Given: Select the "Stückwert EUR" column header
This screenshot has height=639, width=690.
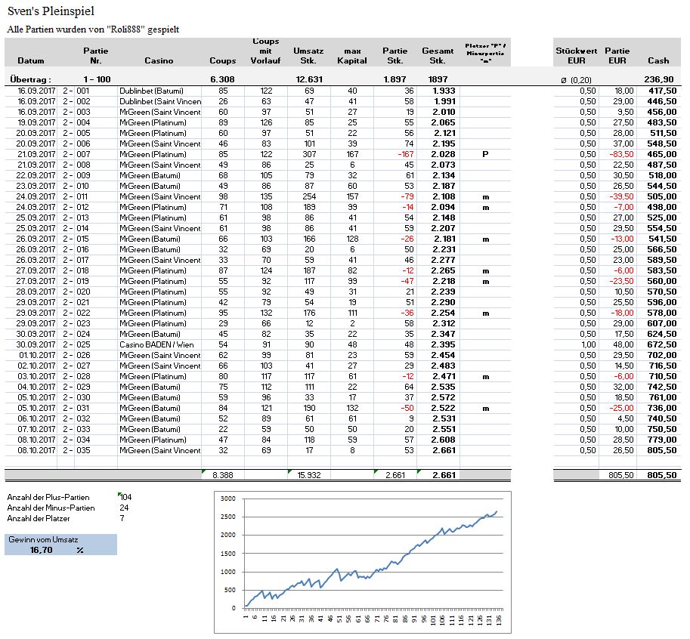Looking at the screenshot, I should tap(576, 56).
